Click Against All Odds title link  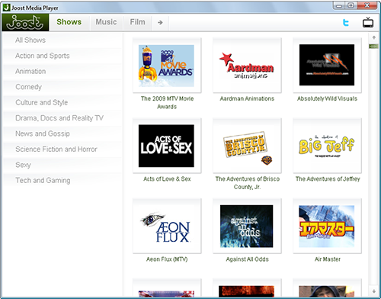247,259
